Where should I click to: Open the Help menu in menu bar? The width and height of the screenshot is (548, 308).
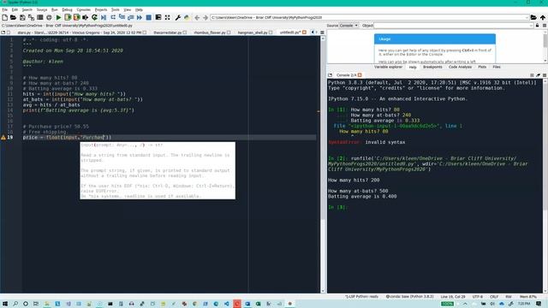(x=139, y=9)
